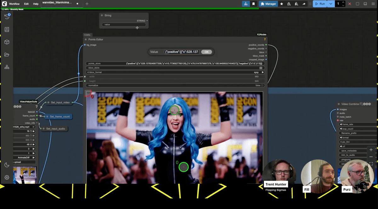Screen dimensions: 378x209
Task: Click the Run button
Action: click(320, 4)
